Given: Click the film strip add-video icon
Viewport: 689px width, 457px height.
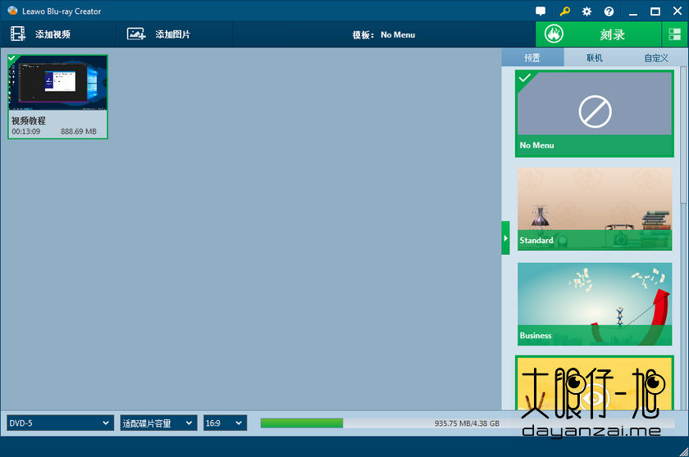Looking at the screenshot, I should click(x=17, y=34).
